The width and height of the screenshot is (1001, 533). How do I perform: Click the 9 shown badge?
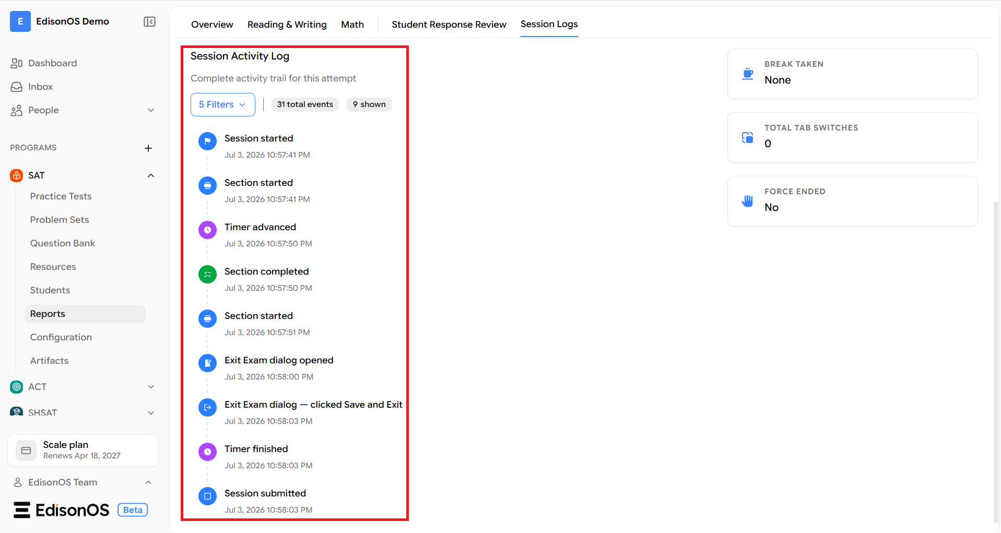coord(369,104)
